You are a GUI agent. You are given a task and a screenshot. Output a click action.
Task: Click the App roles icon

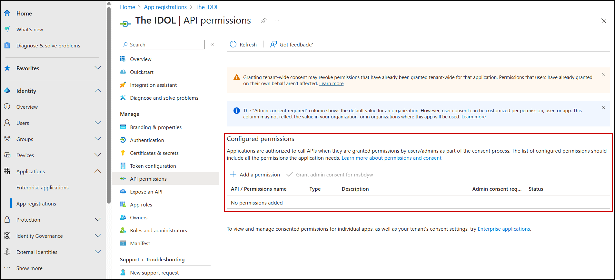pos(123,204)
